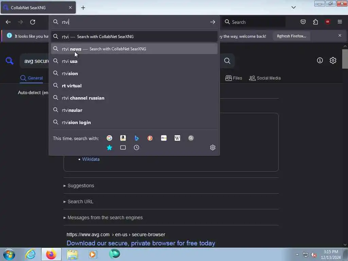Search history using the clock icon
This screenshot has height=261, width=348.
tap(137, 147)
